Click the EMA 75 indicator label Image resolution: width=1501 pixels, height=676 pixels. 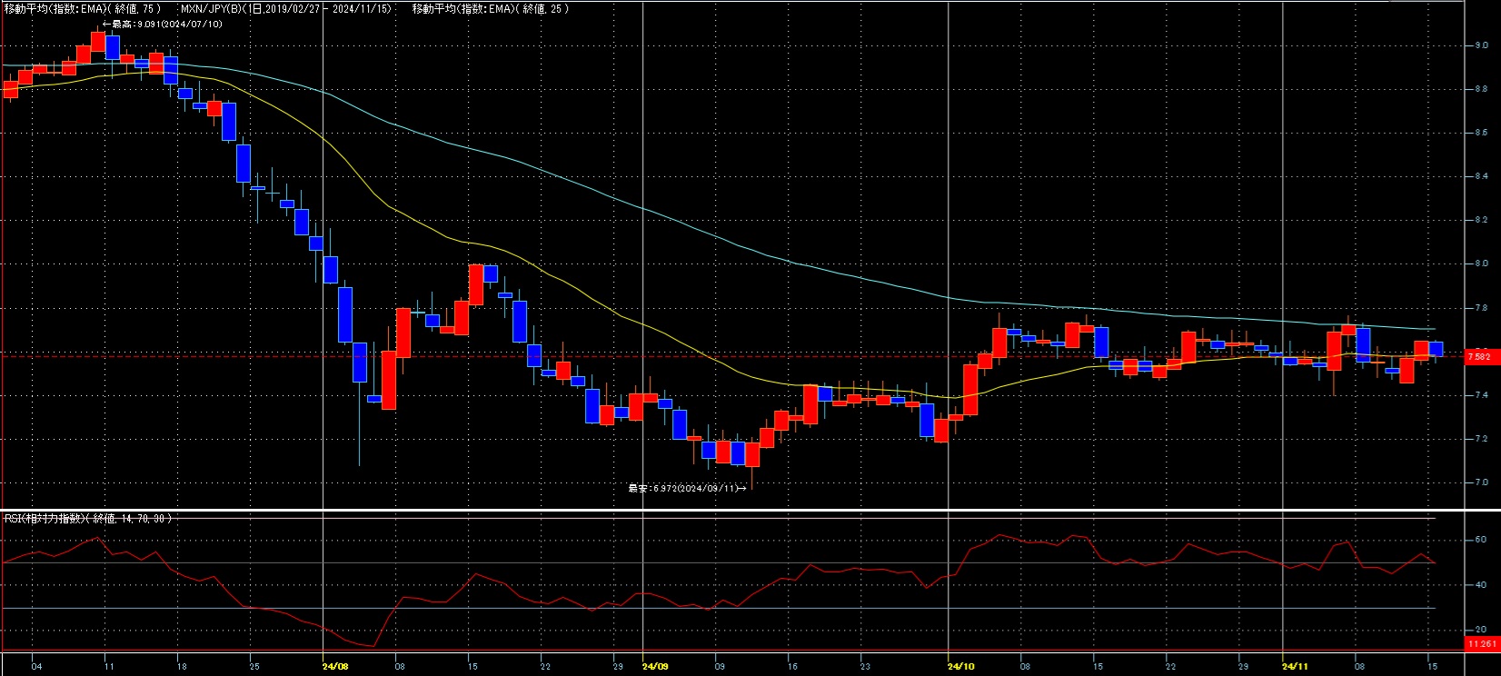click(83, 8)
